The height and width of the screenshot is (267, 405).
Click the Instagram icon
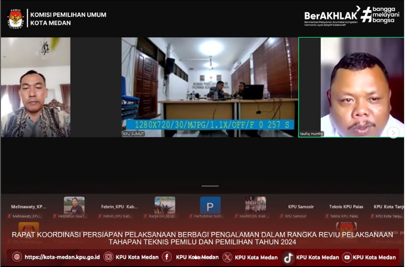pyautogui.click(x=108, y=257)
